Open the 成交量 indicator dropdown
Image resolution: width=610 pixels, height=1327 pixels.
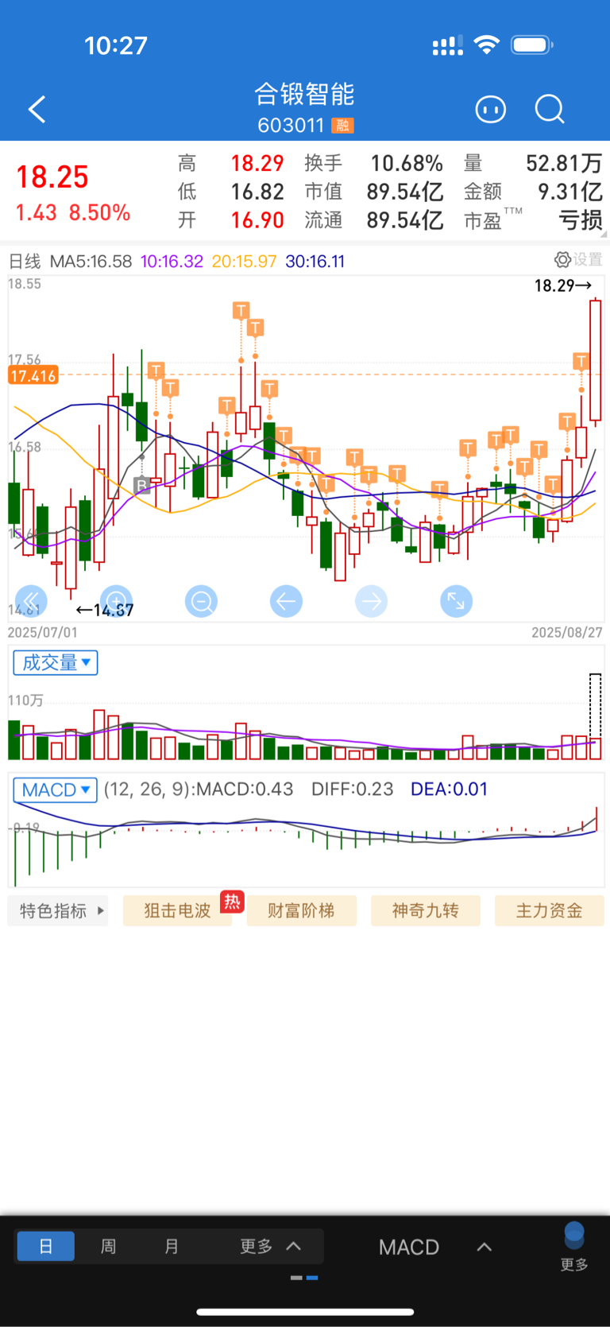coord(56,662)
